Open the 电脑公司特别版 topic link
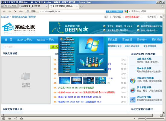This screenshot has height=121, width=166. pos(145,78)
